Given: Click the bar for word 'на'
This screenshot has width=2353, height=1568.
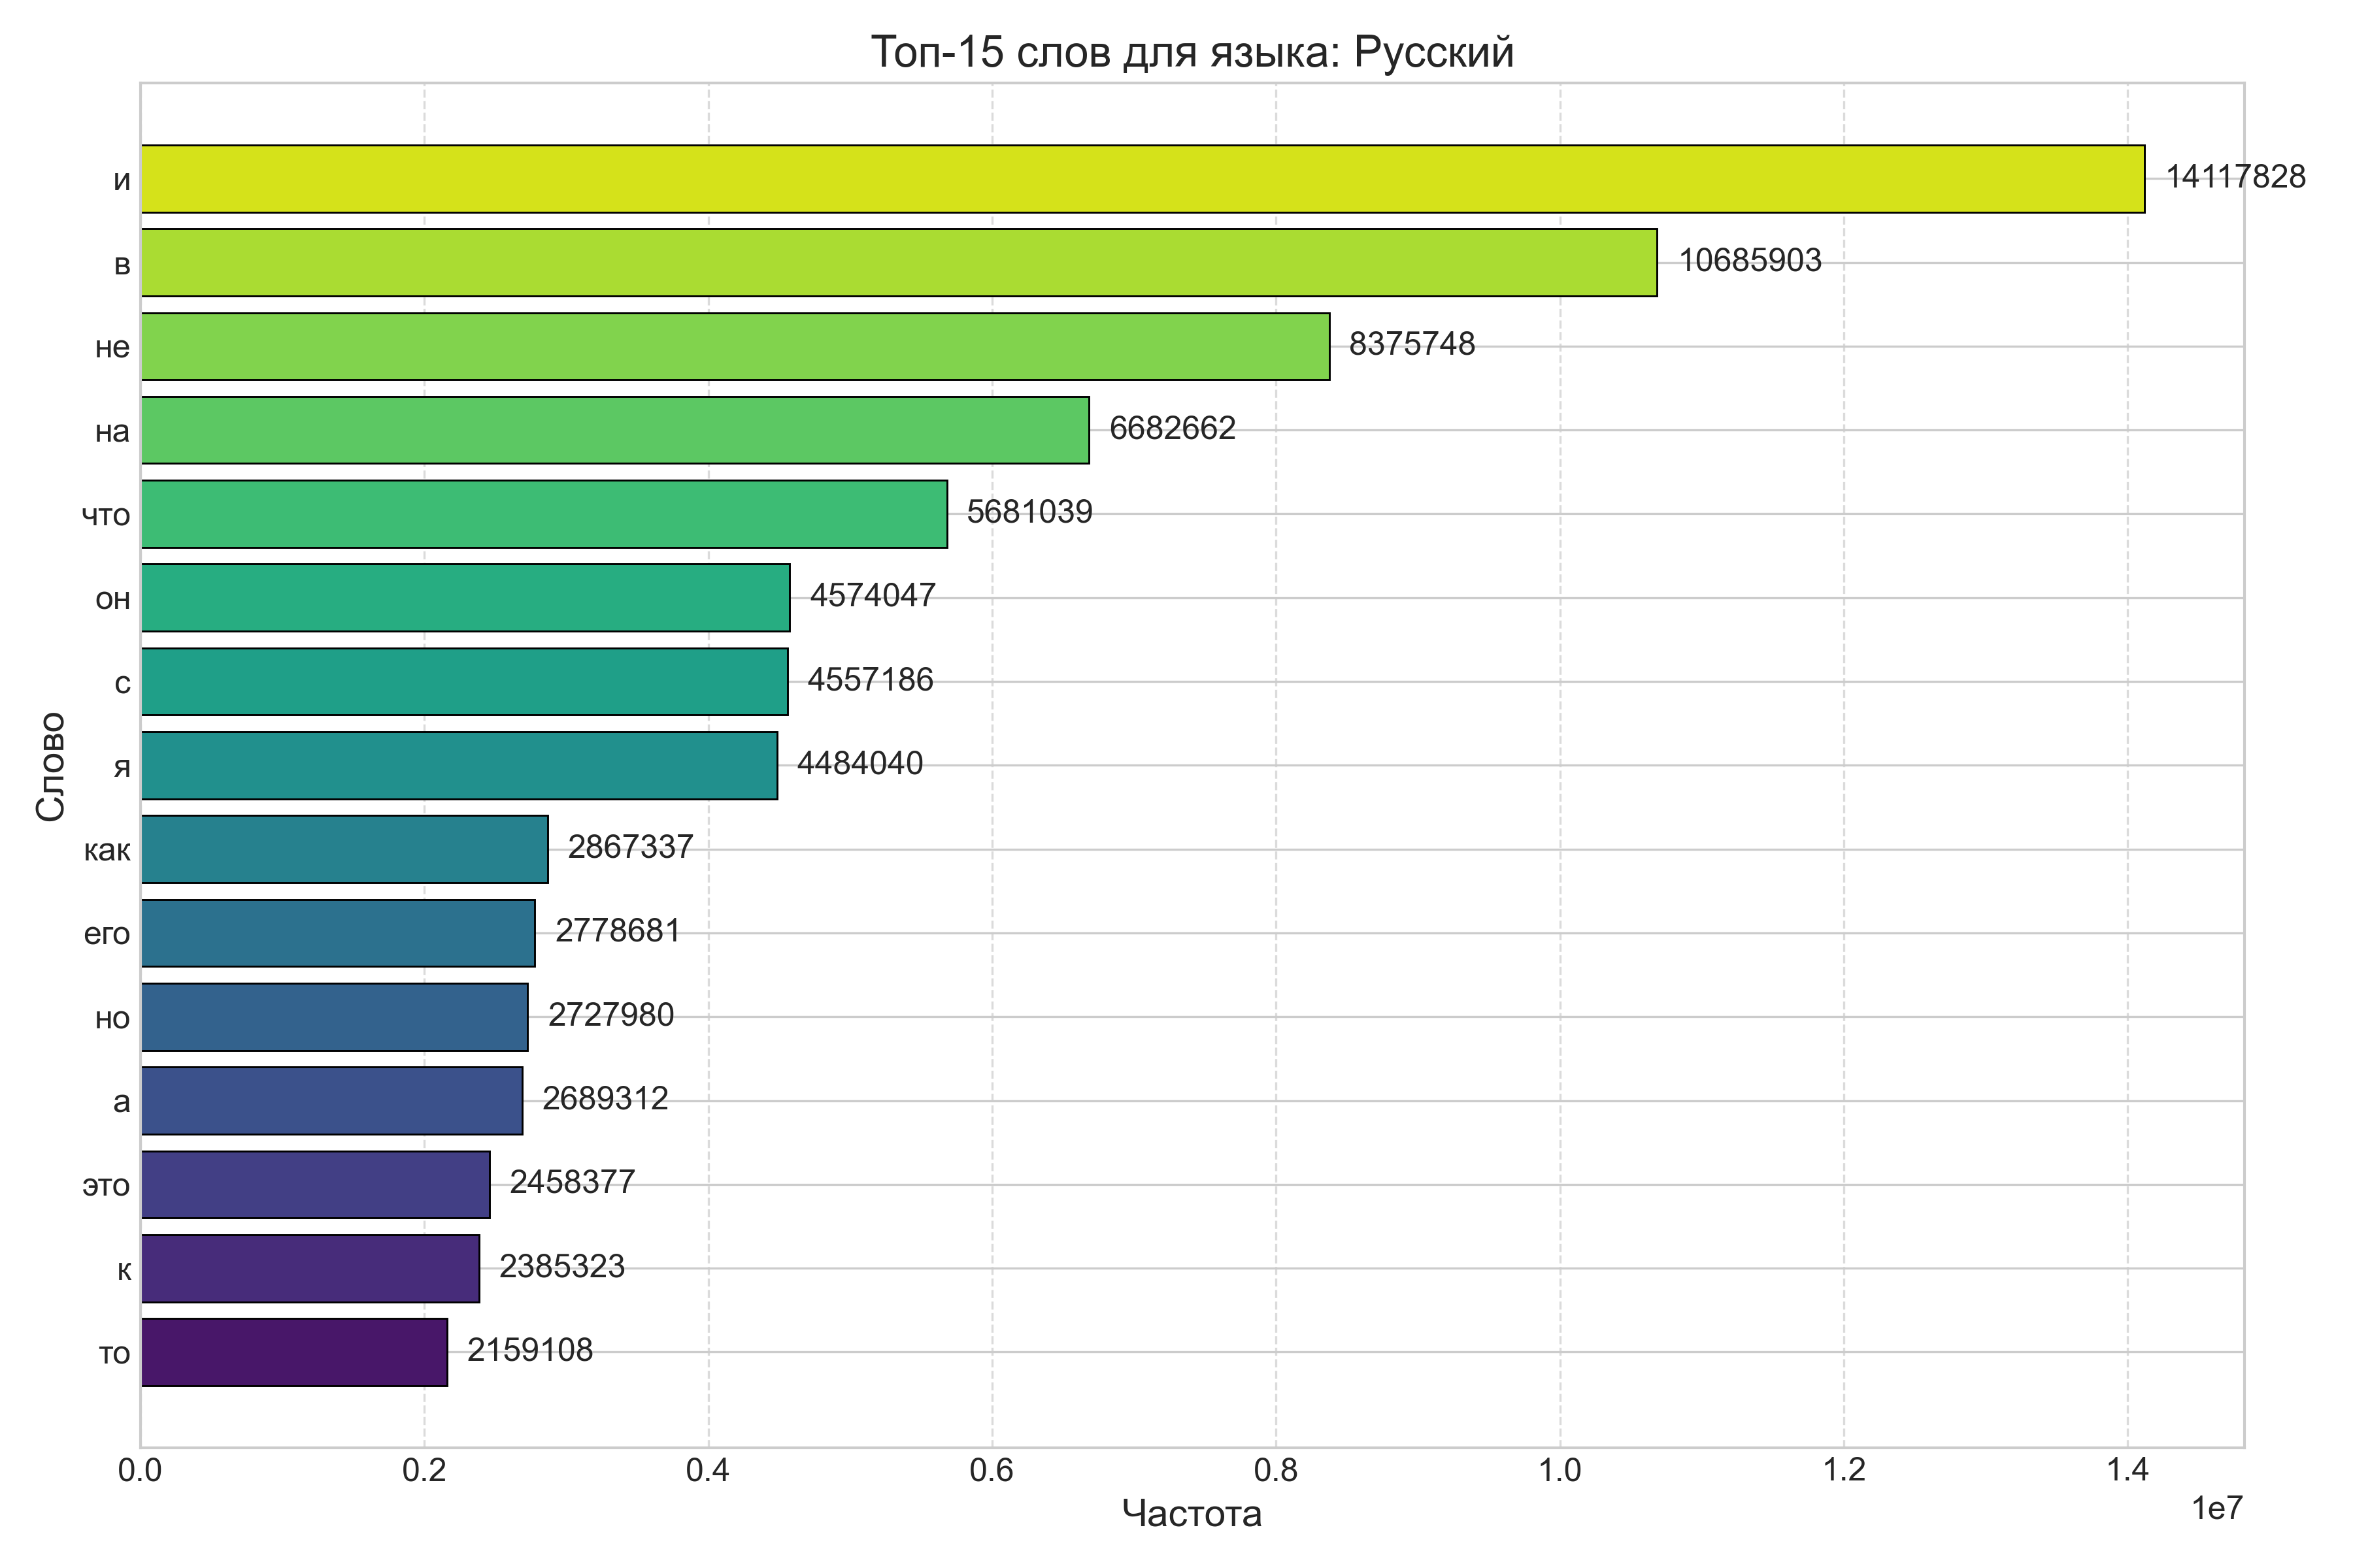Looking at the screenshot, I should [614, 430].
